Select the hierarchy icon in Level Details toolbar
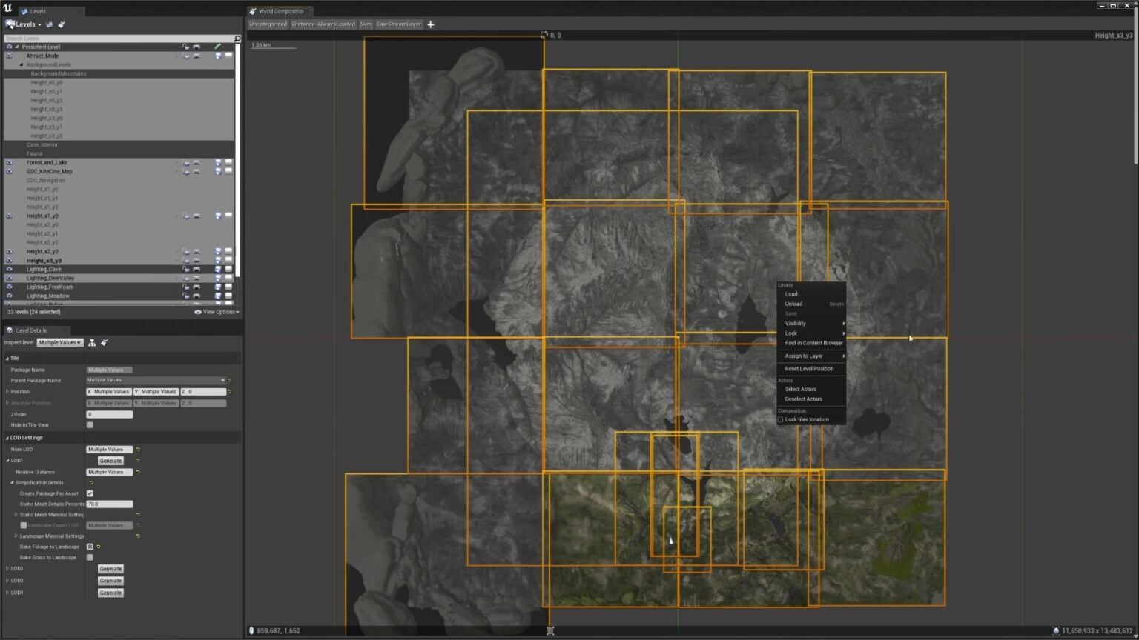The height and width of the screenshot is (640, 1139). [92, 342]
